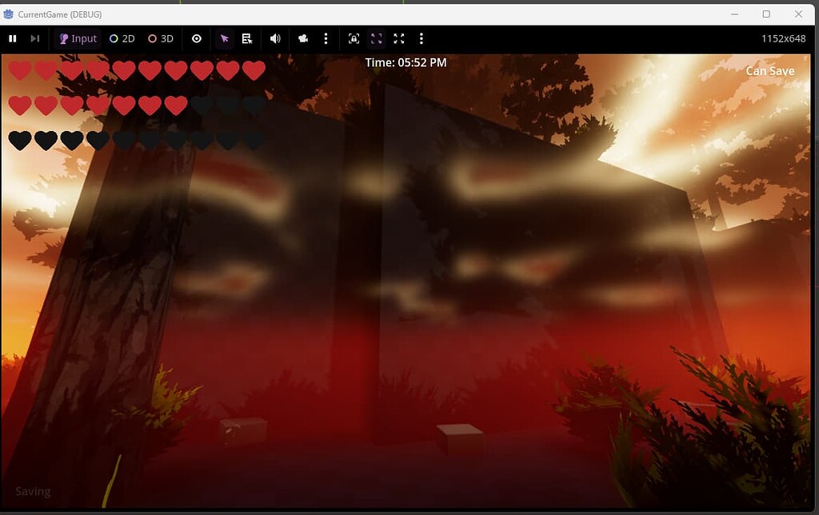Open embedding options three-dot menu
Screen dimensions: 819x515
coord(421,38)
